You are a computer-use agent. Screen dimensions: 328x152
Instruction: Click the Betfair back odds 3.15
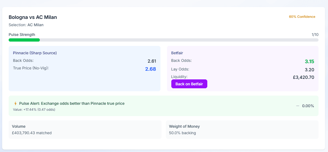pos(309,62)
